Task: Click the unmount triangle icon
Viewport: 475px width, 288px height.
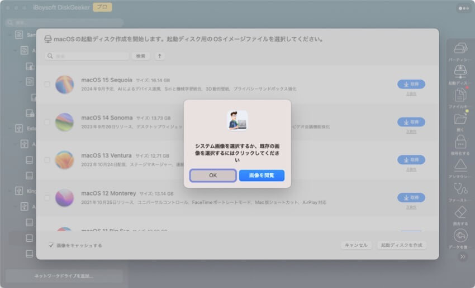Action: [460, 165]
